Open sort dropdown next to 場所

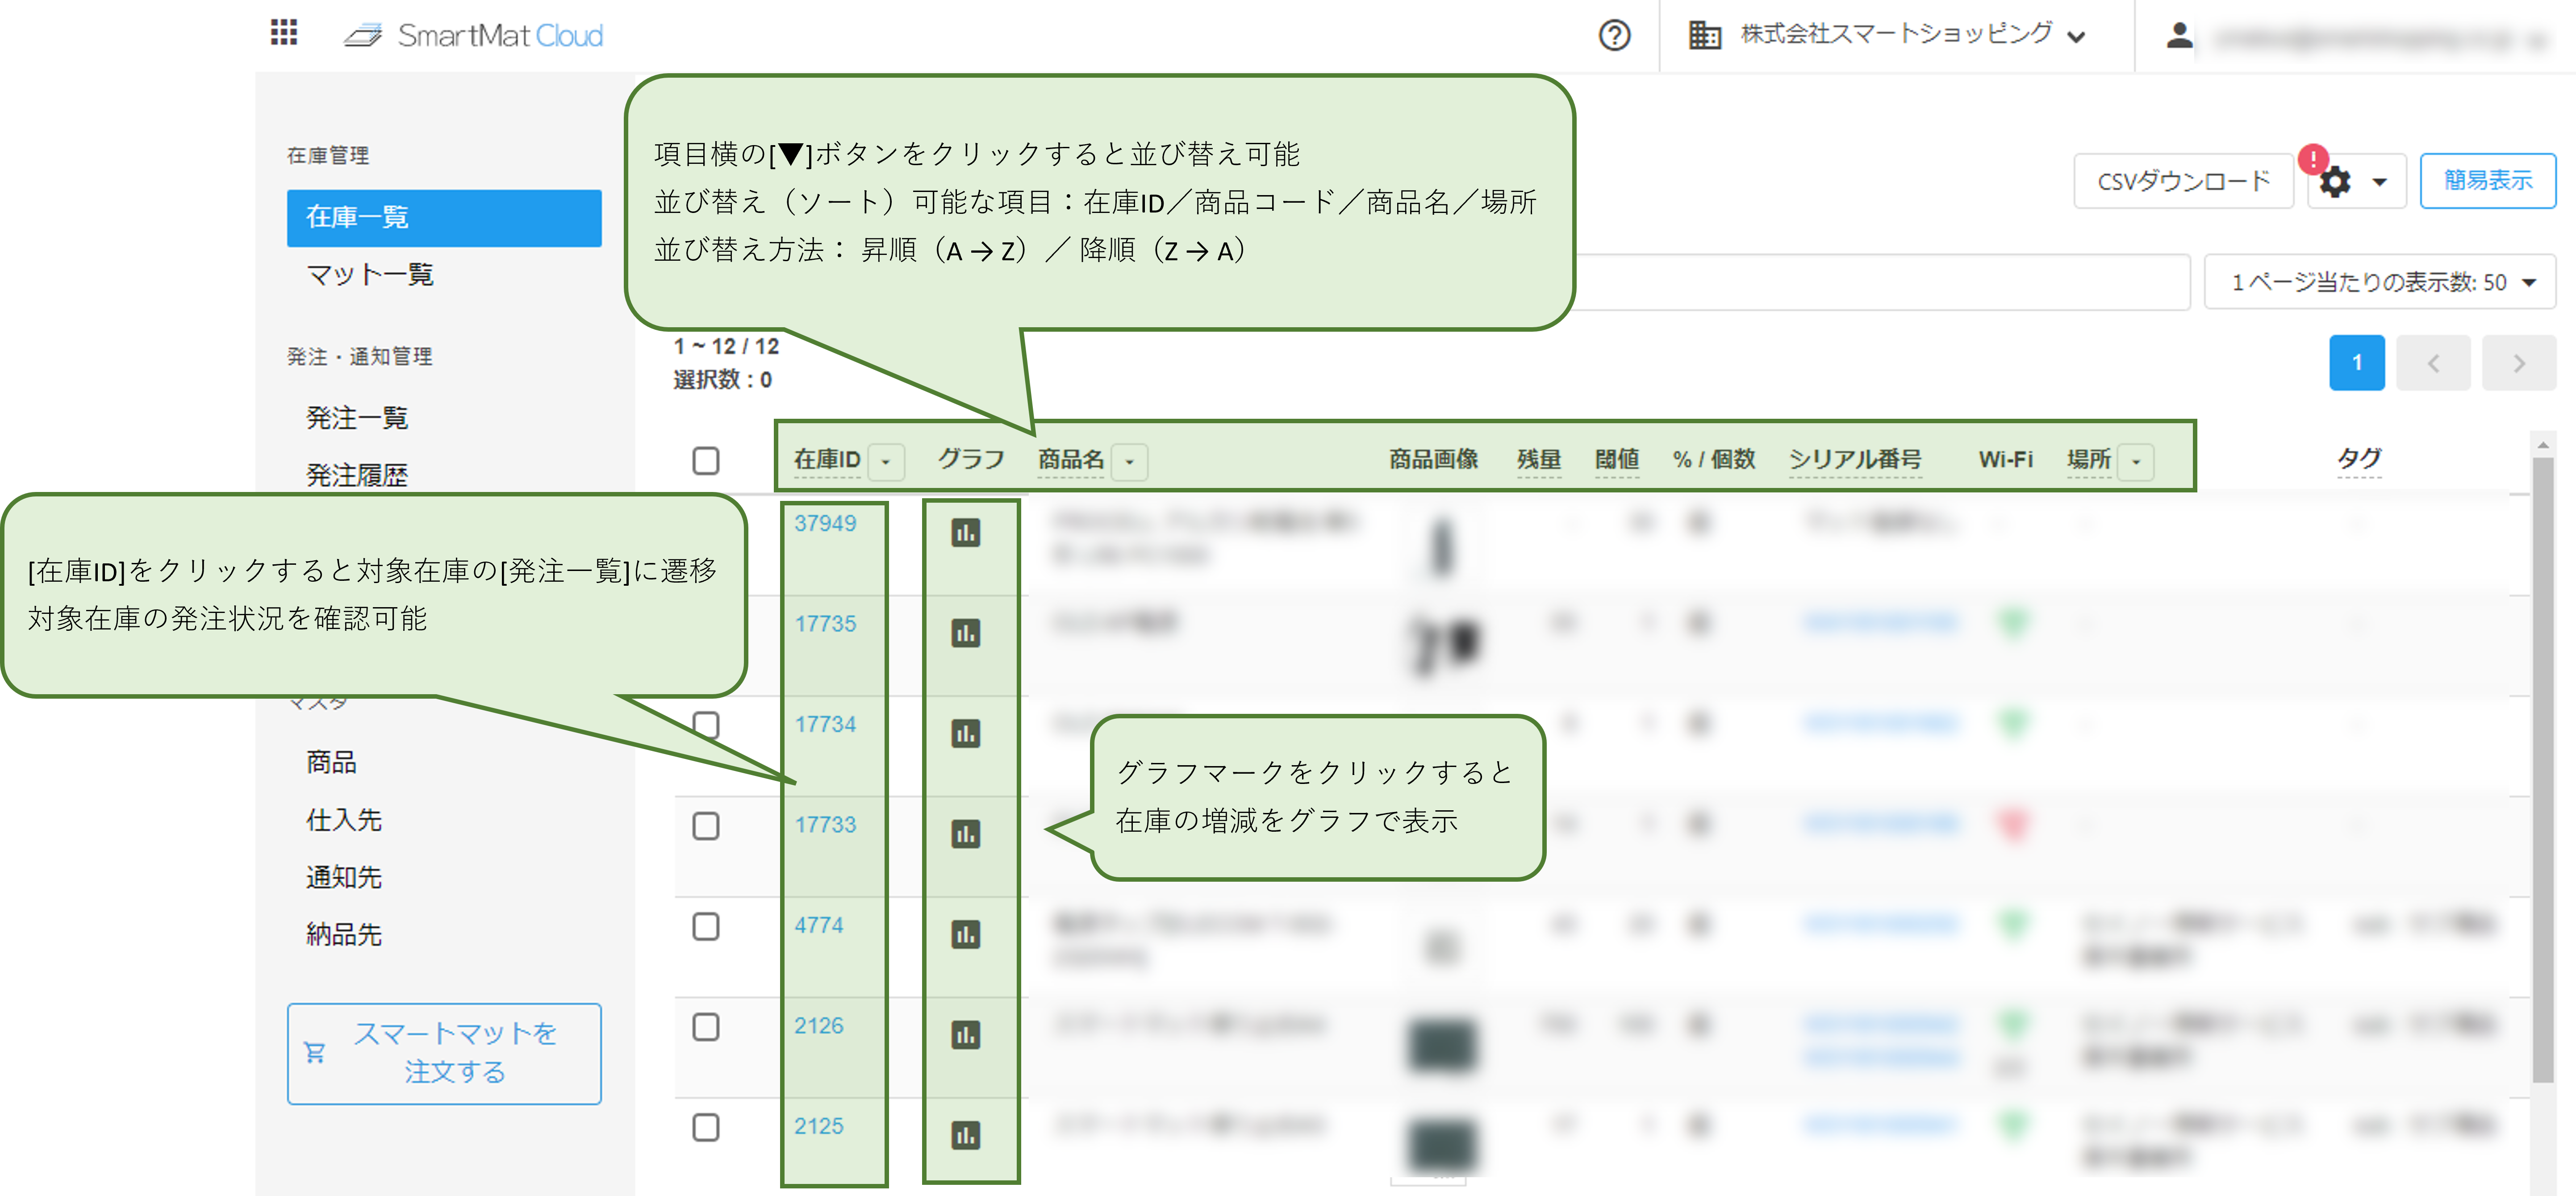click(x=2136, y=461)
